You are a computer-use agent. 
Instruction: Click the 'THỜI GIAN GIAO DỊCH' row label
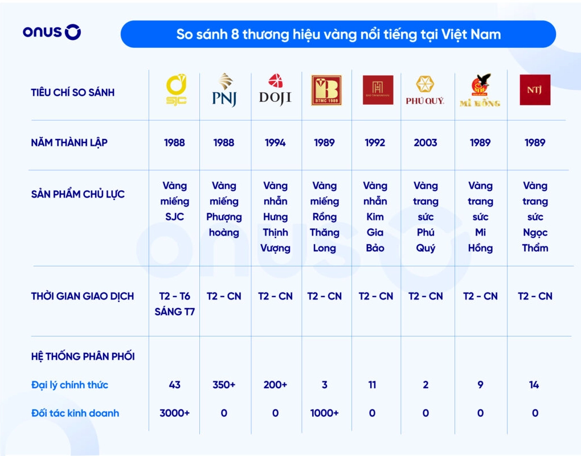[83, 296]
